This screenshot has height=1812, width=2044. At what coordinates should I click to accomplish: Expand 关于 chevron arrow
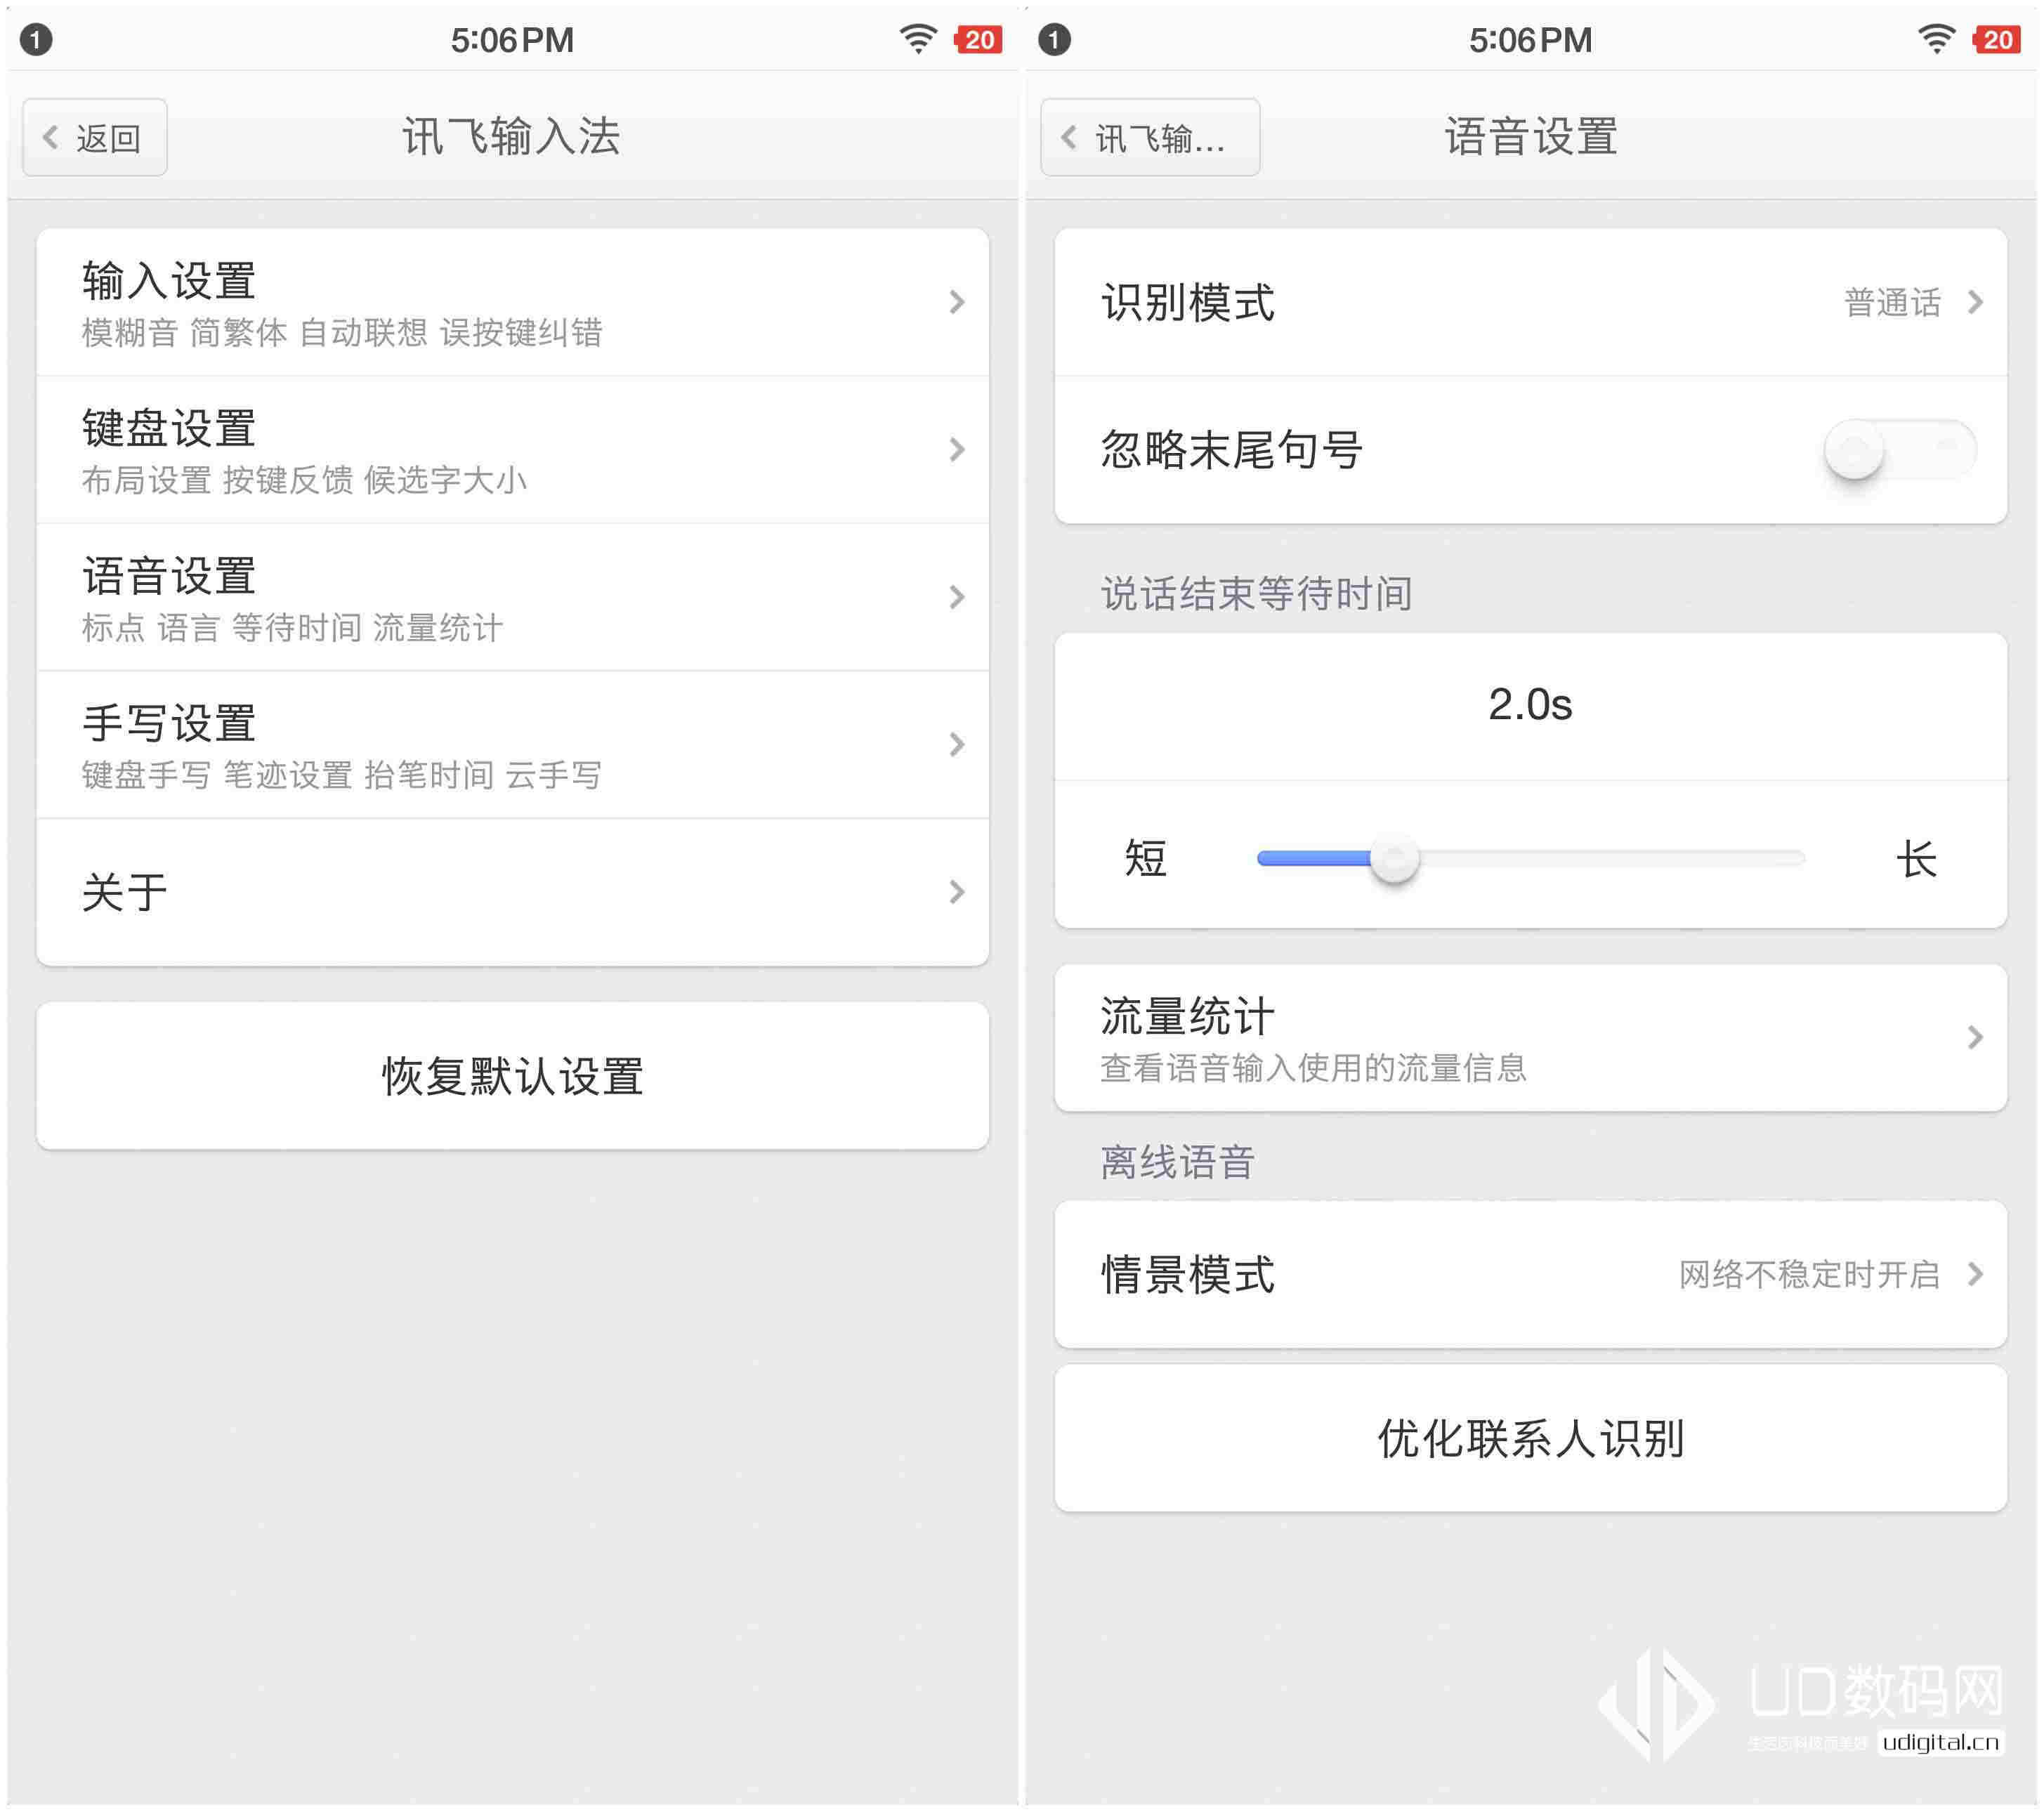pos(957,892)
